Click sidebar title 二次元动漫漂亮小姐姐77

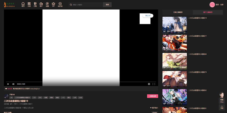pos(198,36)
